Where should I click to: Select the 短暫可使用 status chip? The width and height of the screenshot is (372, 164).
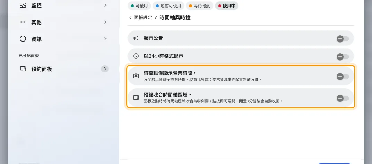click(168, 6)
